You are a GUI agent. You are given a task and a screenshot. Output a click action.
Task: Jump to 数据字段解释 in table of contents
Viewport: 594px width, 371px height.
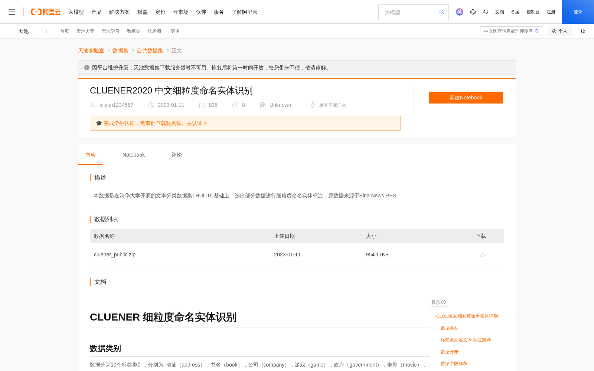[x=454, y=364]
